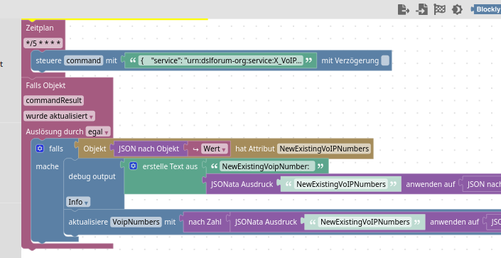Image resolution: width=501 pixels, height=258 pixels.
Task: Select the 'commandResult' object field
Action: [54, 100]
